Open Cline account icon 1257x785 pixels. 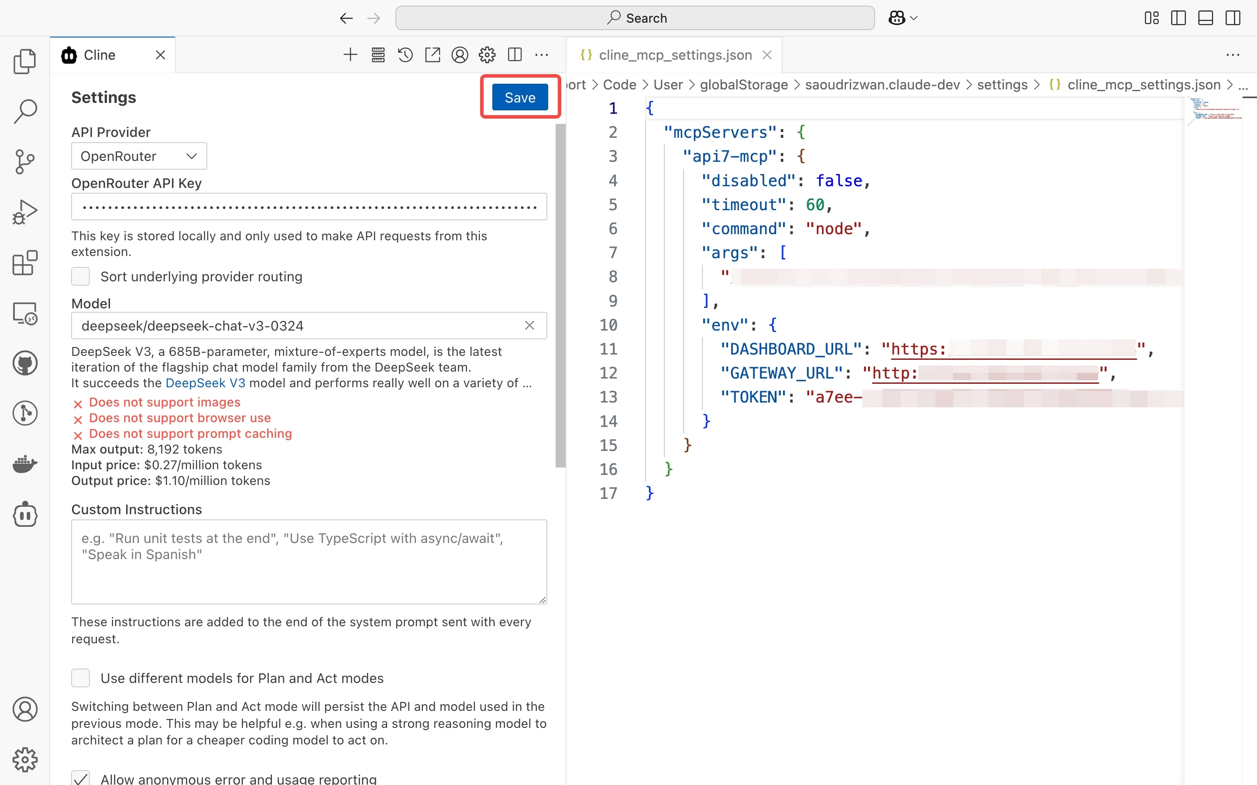pos(460,55)
